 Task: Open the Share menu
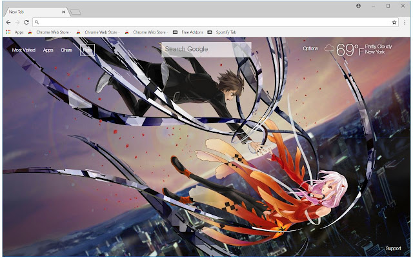click(66, 50)
